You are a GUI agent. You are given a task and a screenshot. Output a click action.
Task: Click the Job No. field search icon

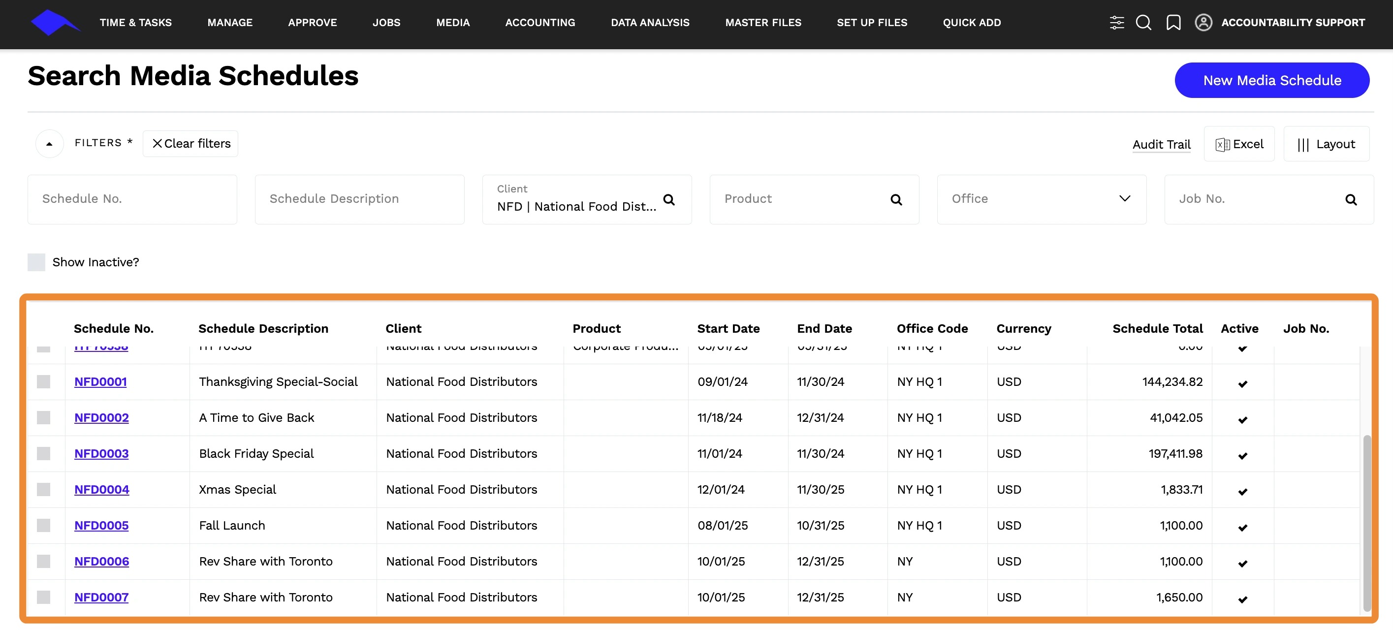tap(1351, 200)
